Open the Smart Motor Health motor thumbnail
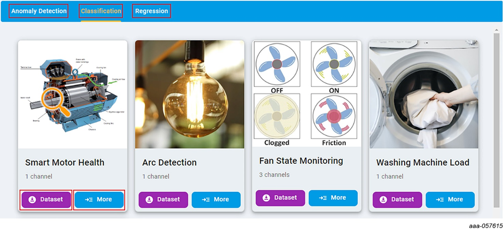Screen dimensions: 503x229 tap(73, 94)
